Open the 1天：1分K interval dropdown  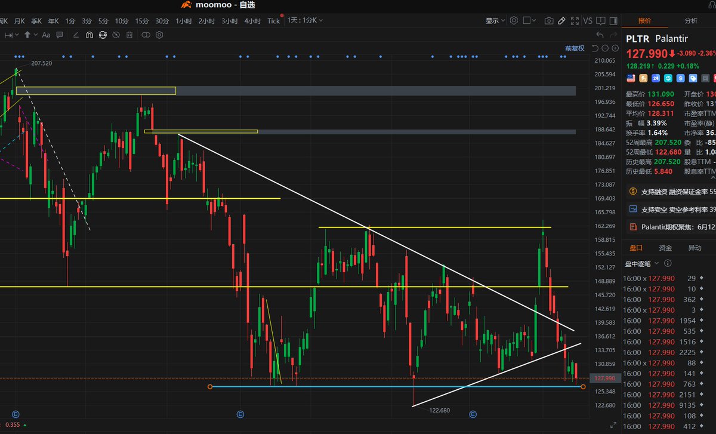click(305, 20)
